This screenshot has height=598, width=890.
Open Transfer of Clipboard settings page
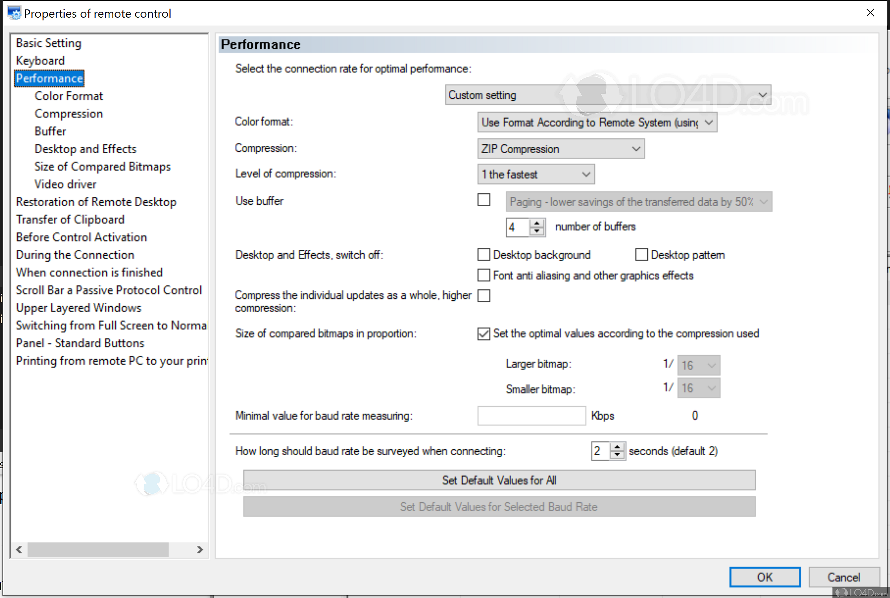pos(70,220)
